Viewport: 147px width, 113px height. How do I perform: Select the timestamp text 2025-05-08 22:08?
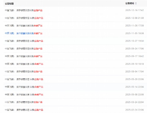(134, 94)
